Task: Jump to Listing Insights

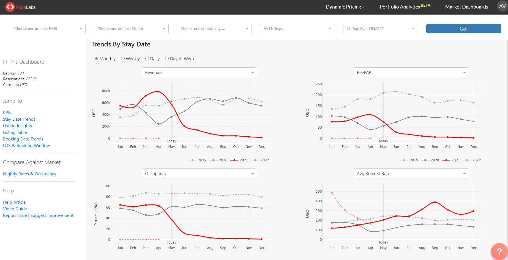Action: pyautogui.click(x=18, y=126)
